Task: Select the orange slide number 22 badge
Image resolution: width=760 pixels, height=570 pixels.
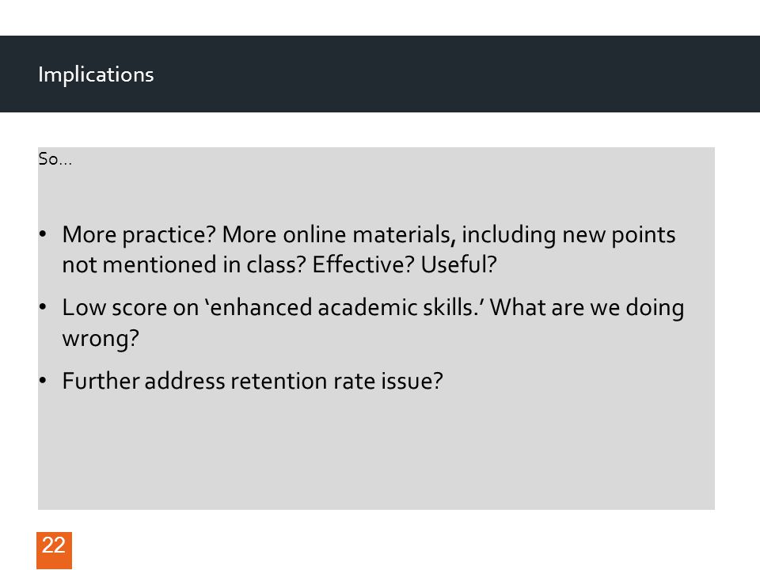Action: click(x=55, y=550)
